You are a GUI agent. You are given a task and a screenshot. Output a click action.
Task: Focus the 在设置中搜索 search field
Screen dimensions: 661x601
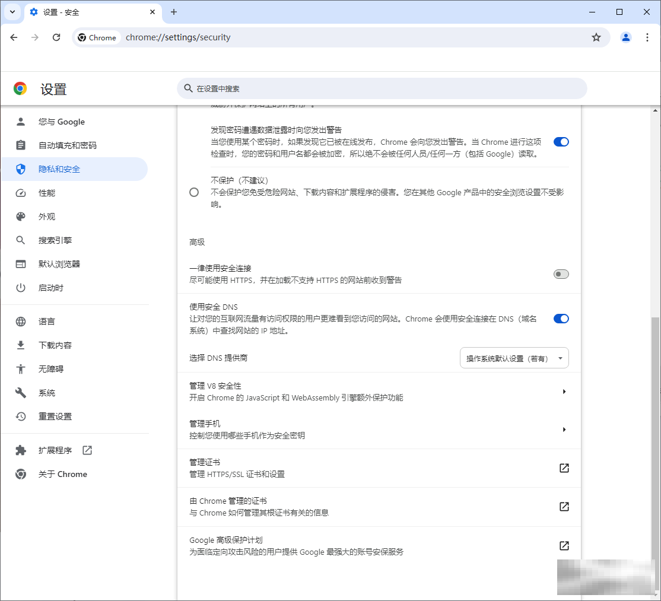click(x=382, y=88)
